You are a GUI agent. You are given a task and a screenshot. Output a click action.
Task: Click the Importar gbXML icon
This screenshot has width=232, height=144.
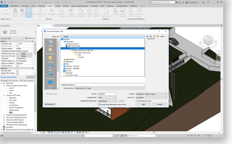96,12
